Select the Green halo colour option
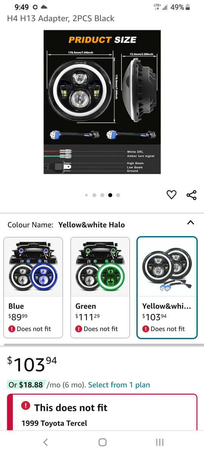Viewport: 204px width, 454px height. point(100,287)
